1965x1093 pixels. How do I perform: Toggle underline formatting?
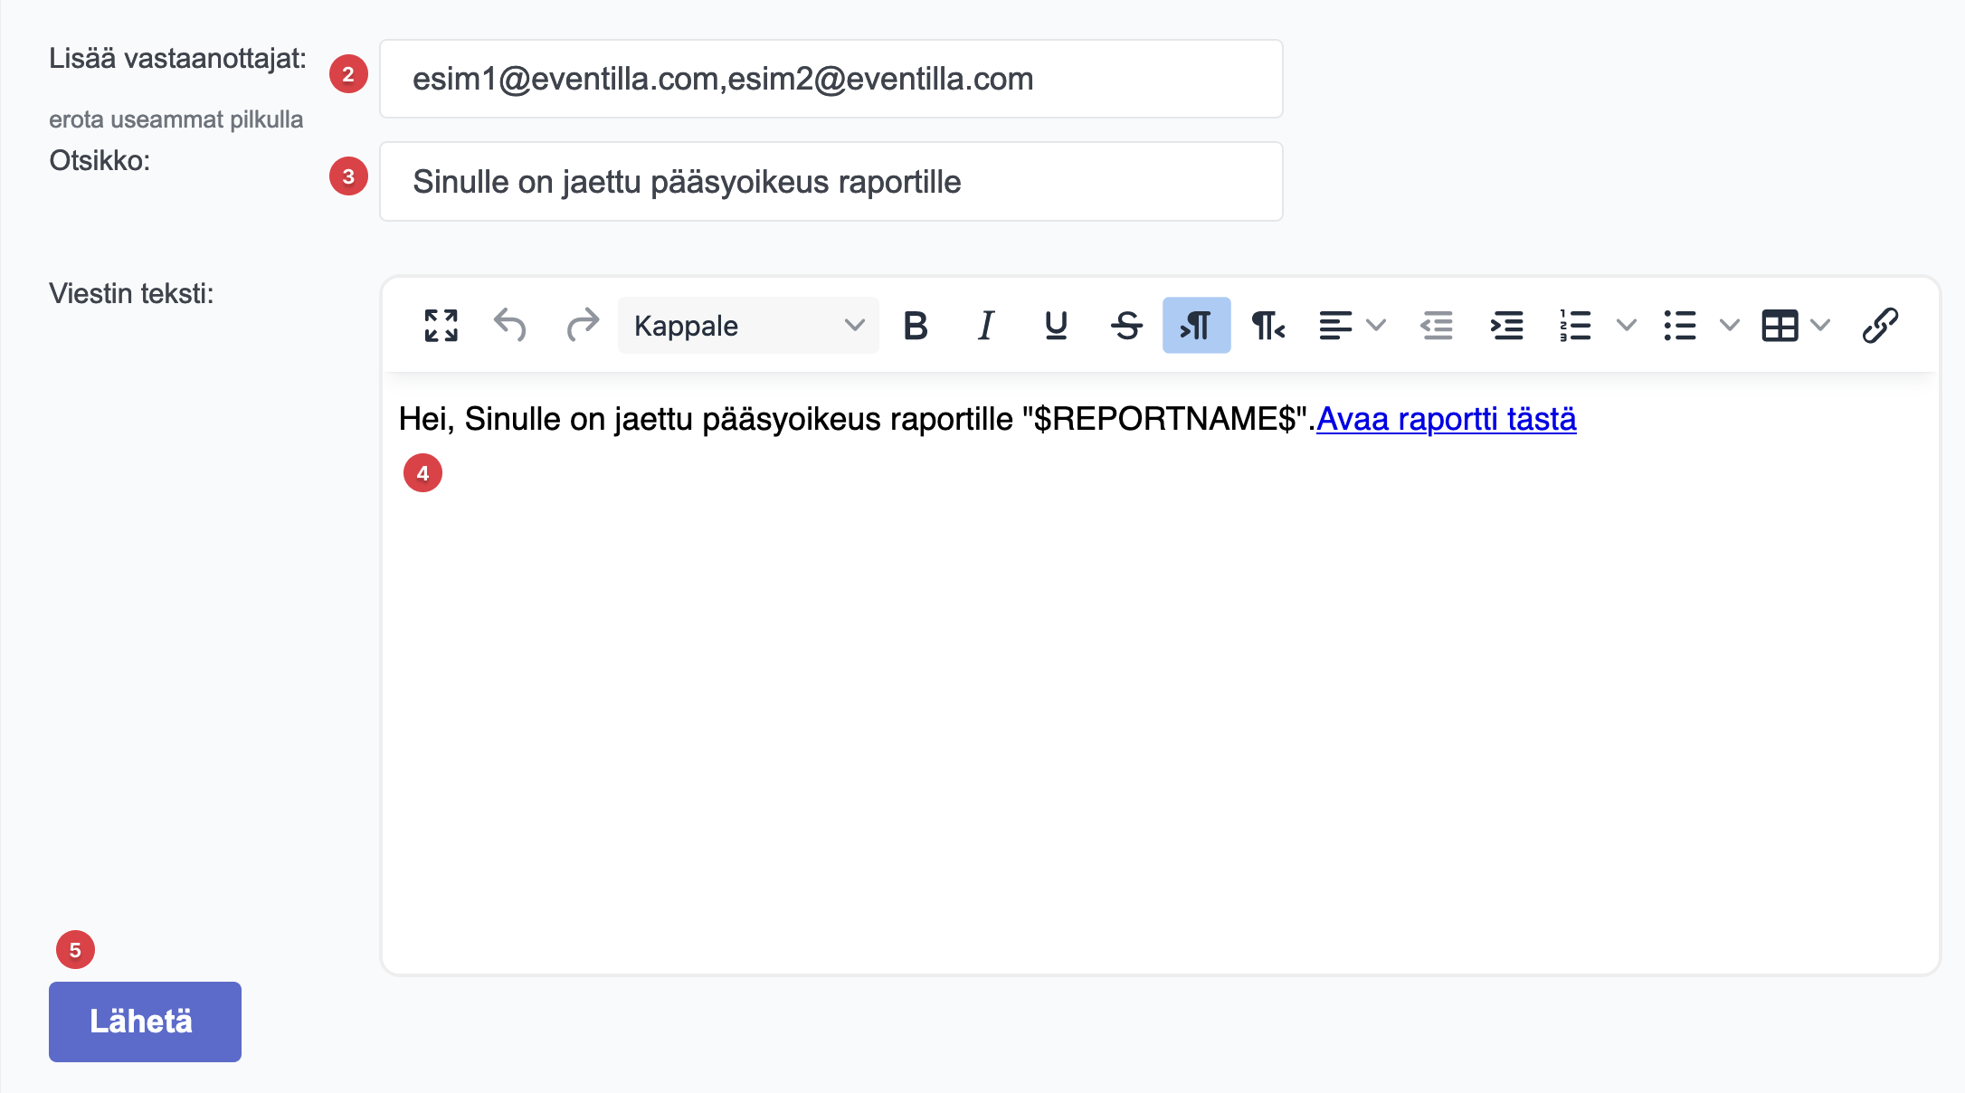1056,326
